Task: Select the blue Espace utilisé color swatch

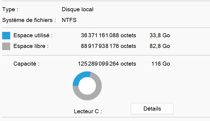Action: coord(6,36)
